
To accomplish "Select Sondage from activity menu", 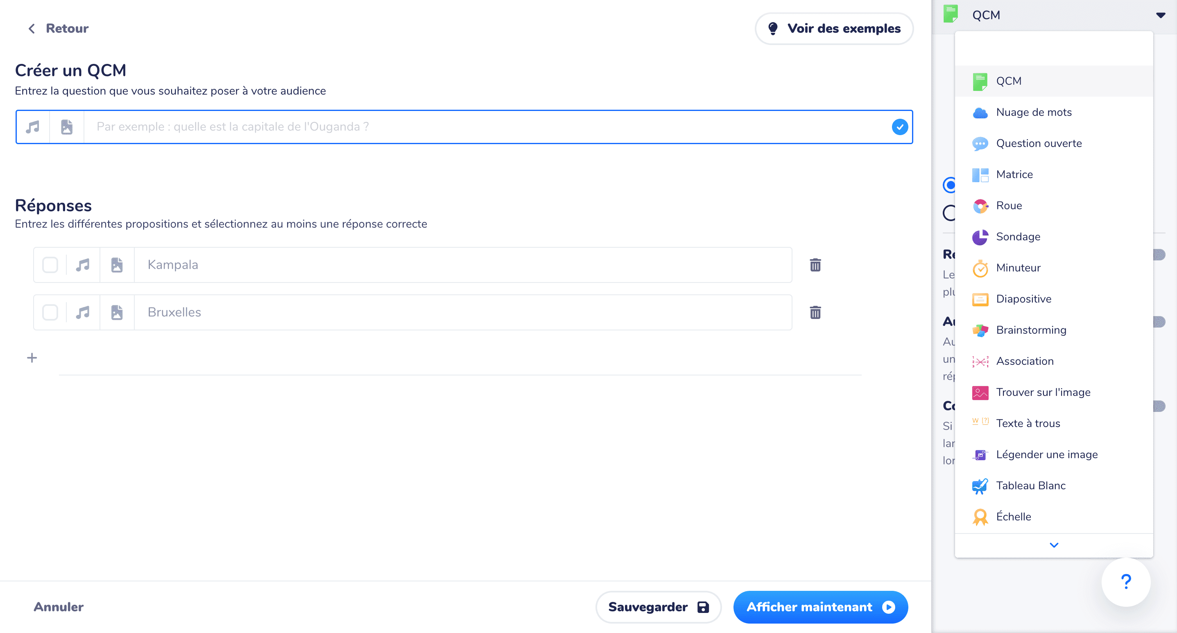I will [1019, 237].
